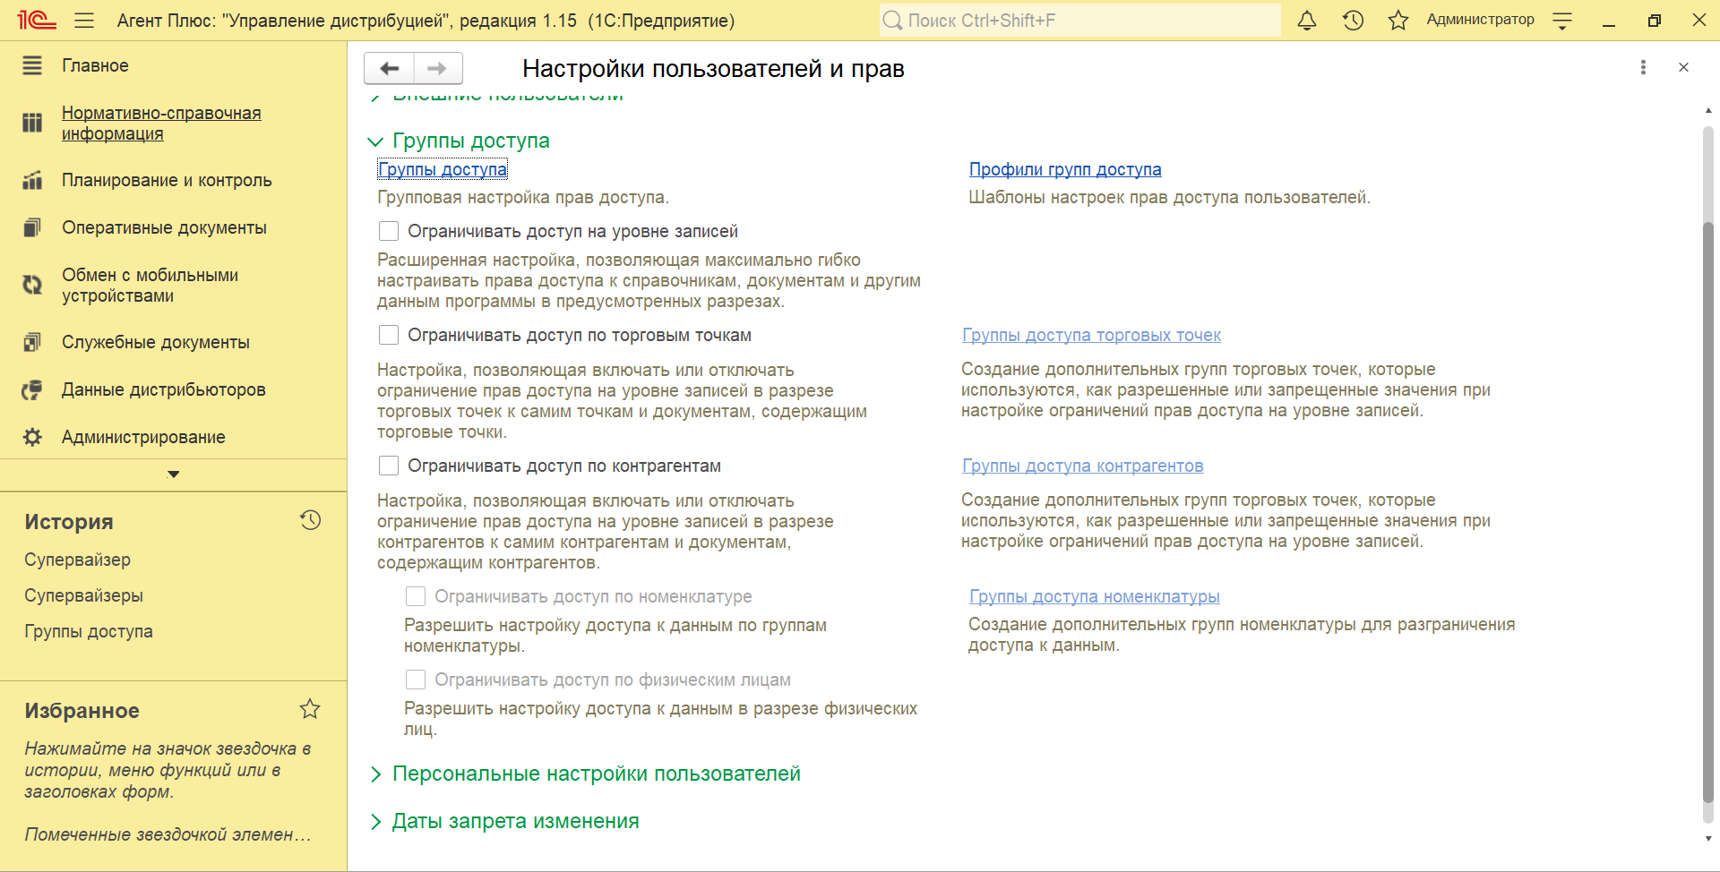
Task: Open notifications bell icon in title bar
Action: point(1307,21)
